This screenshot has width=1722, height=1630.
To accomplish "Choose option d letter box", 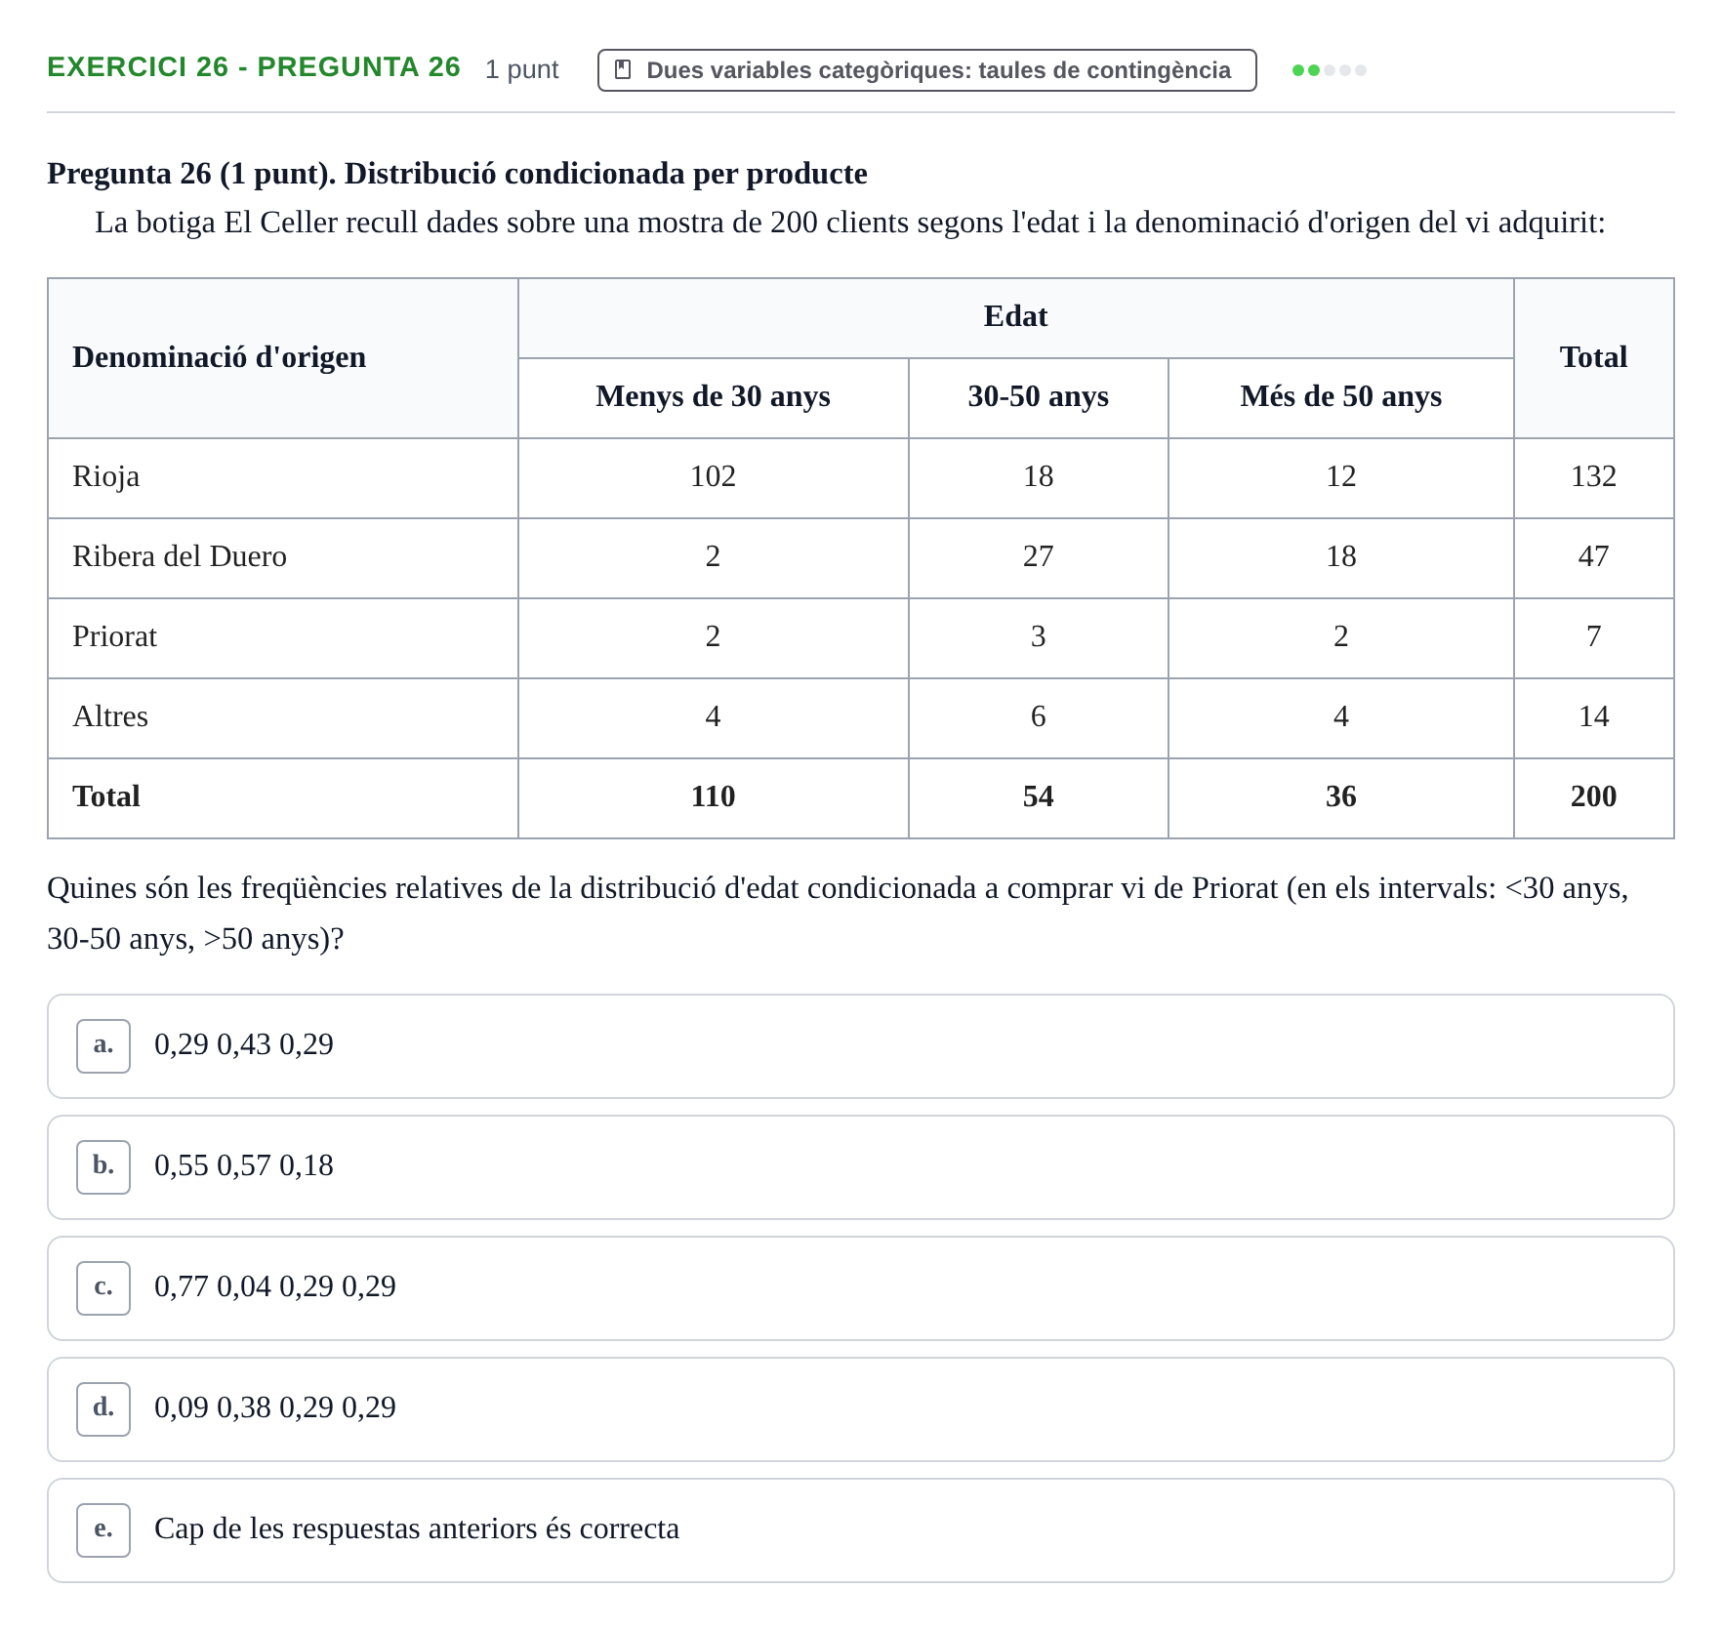I will 103,1409.
